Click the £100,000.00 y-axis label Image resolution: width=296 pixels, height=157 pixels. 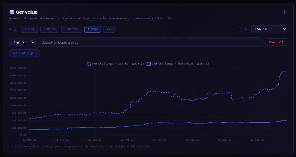coord(18,98)
